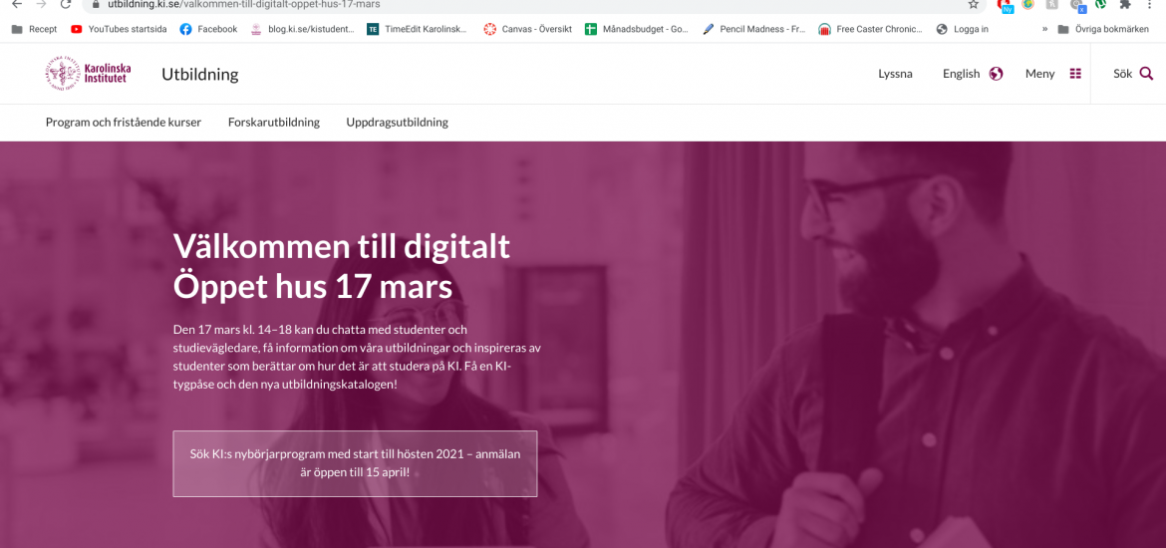The image size is (1166, 548).
Task: Click the Lyssna link
Action: pos(895,74)
